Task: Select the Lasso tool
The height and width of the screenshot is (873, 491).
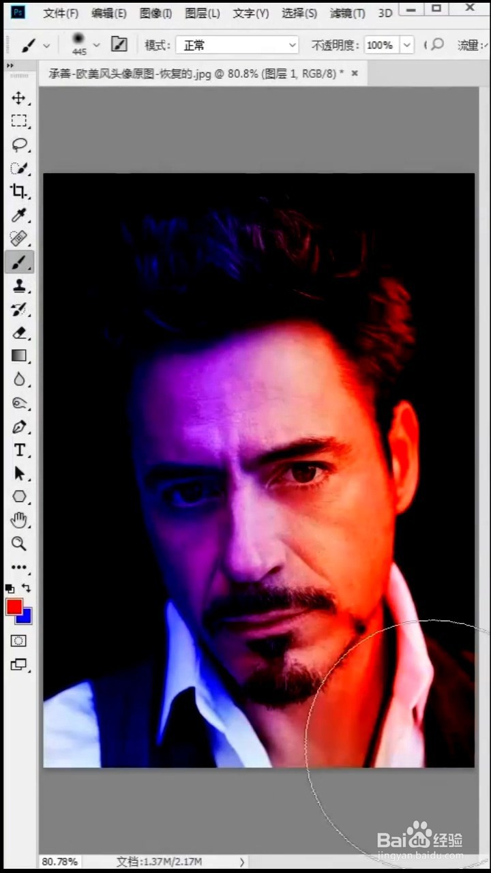Action: click(19, 145)
